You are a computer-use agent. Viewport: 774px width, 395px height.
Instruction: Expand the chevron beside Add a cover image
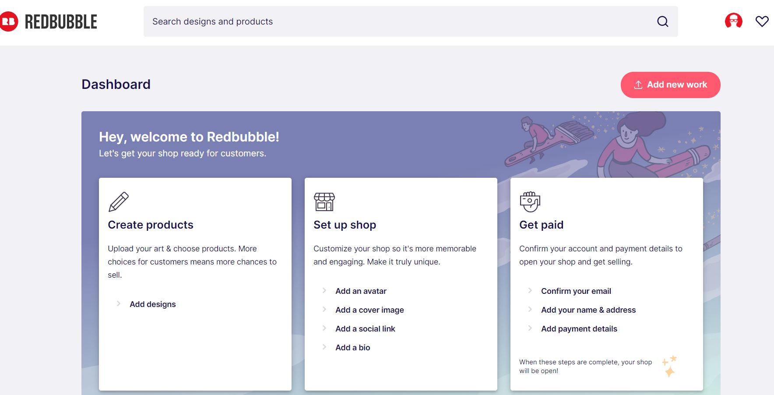click(324, 309)
